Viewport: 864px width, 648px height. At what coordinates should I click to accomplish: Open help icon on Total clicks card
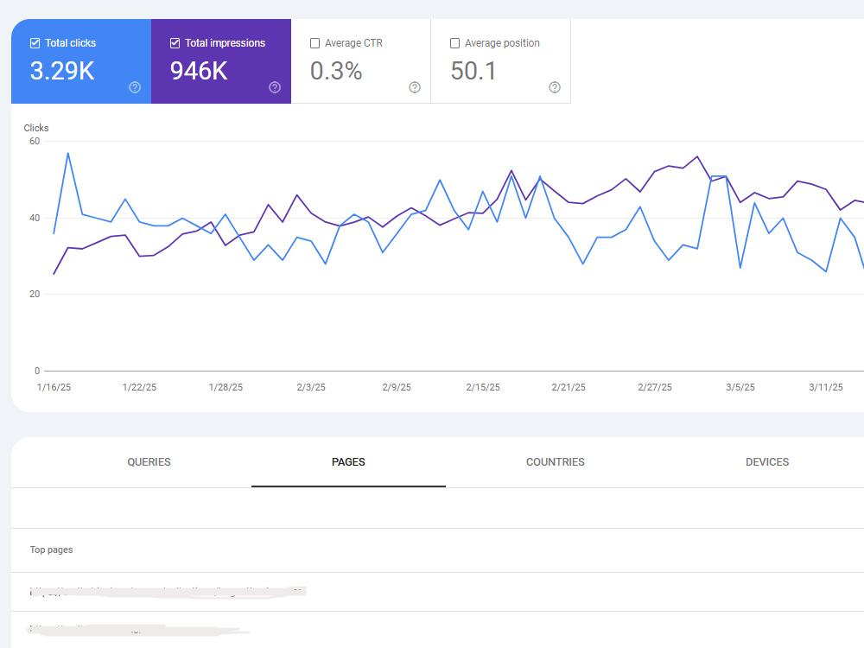click(135, 87)
